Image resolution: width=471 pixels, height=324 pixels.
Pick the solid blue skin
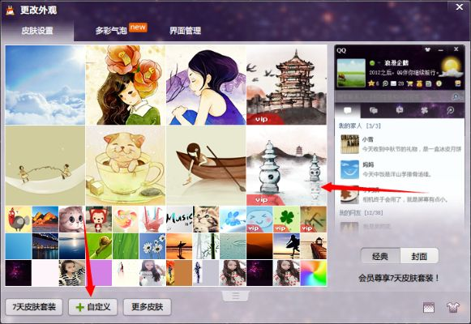(x=19, y=246)
